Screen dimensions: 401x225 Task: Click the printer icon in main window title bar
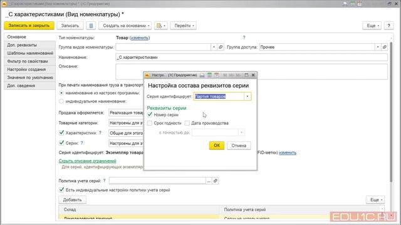[345, 4]
